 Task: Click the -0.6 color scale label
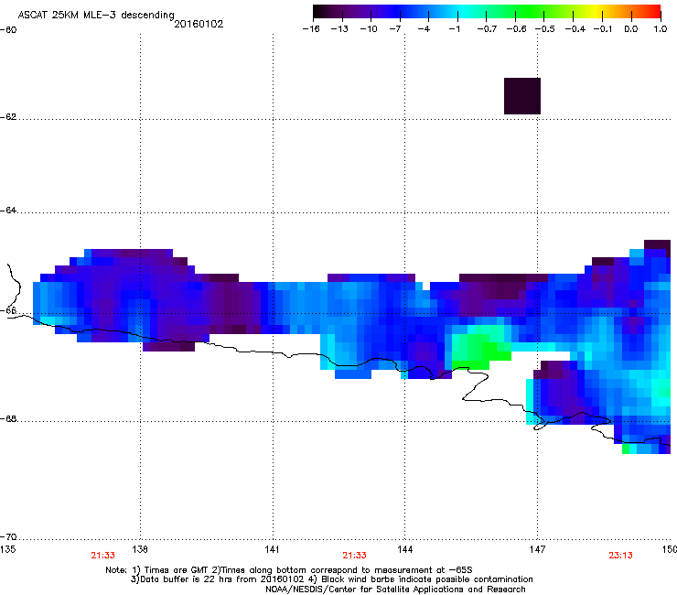coord(516,29)
